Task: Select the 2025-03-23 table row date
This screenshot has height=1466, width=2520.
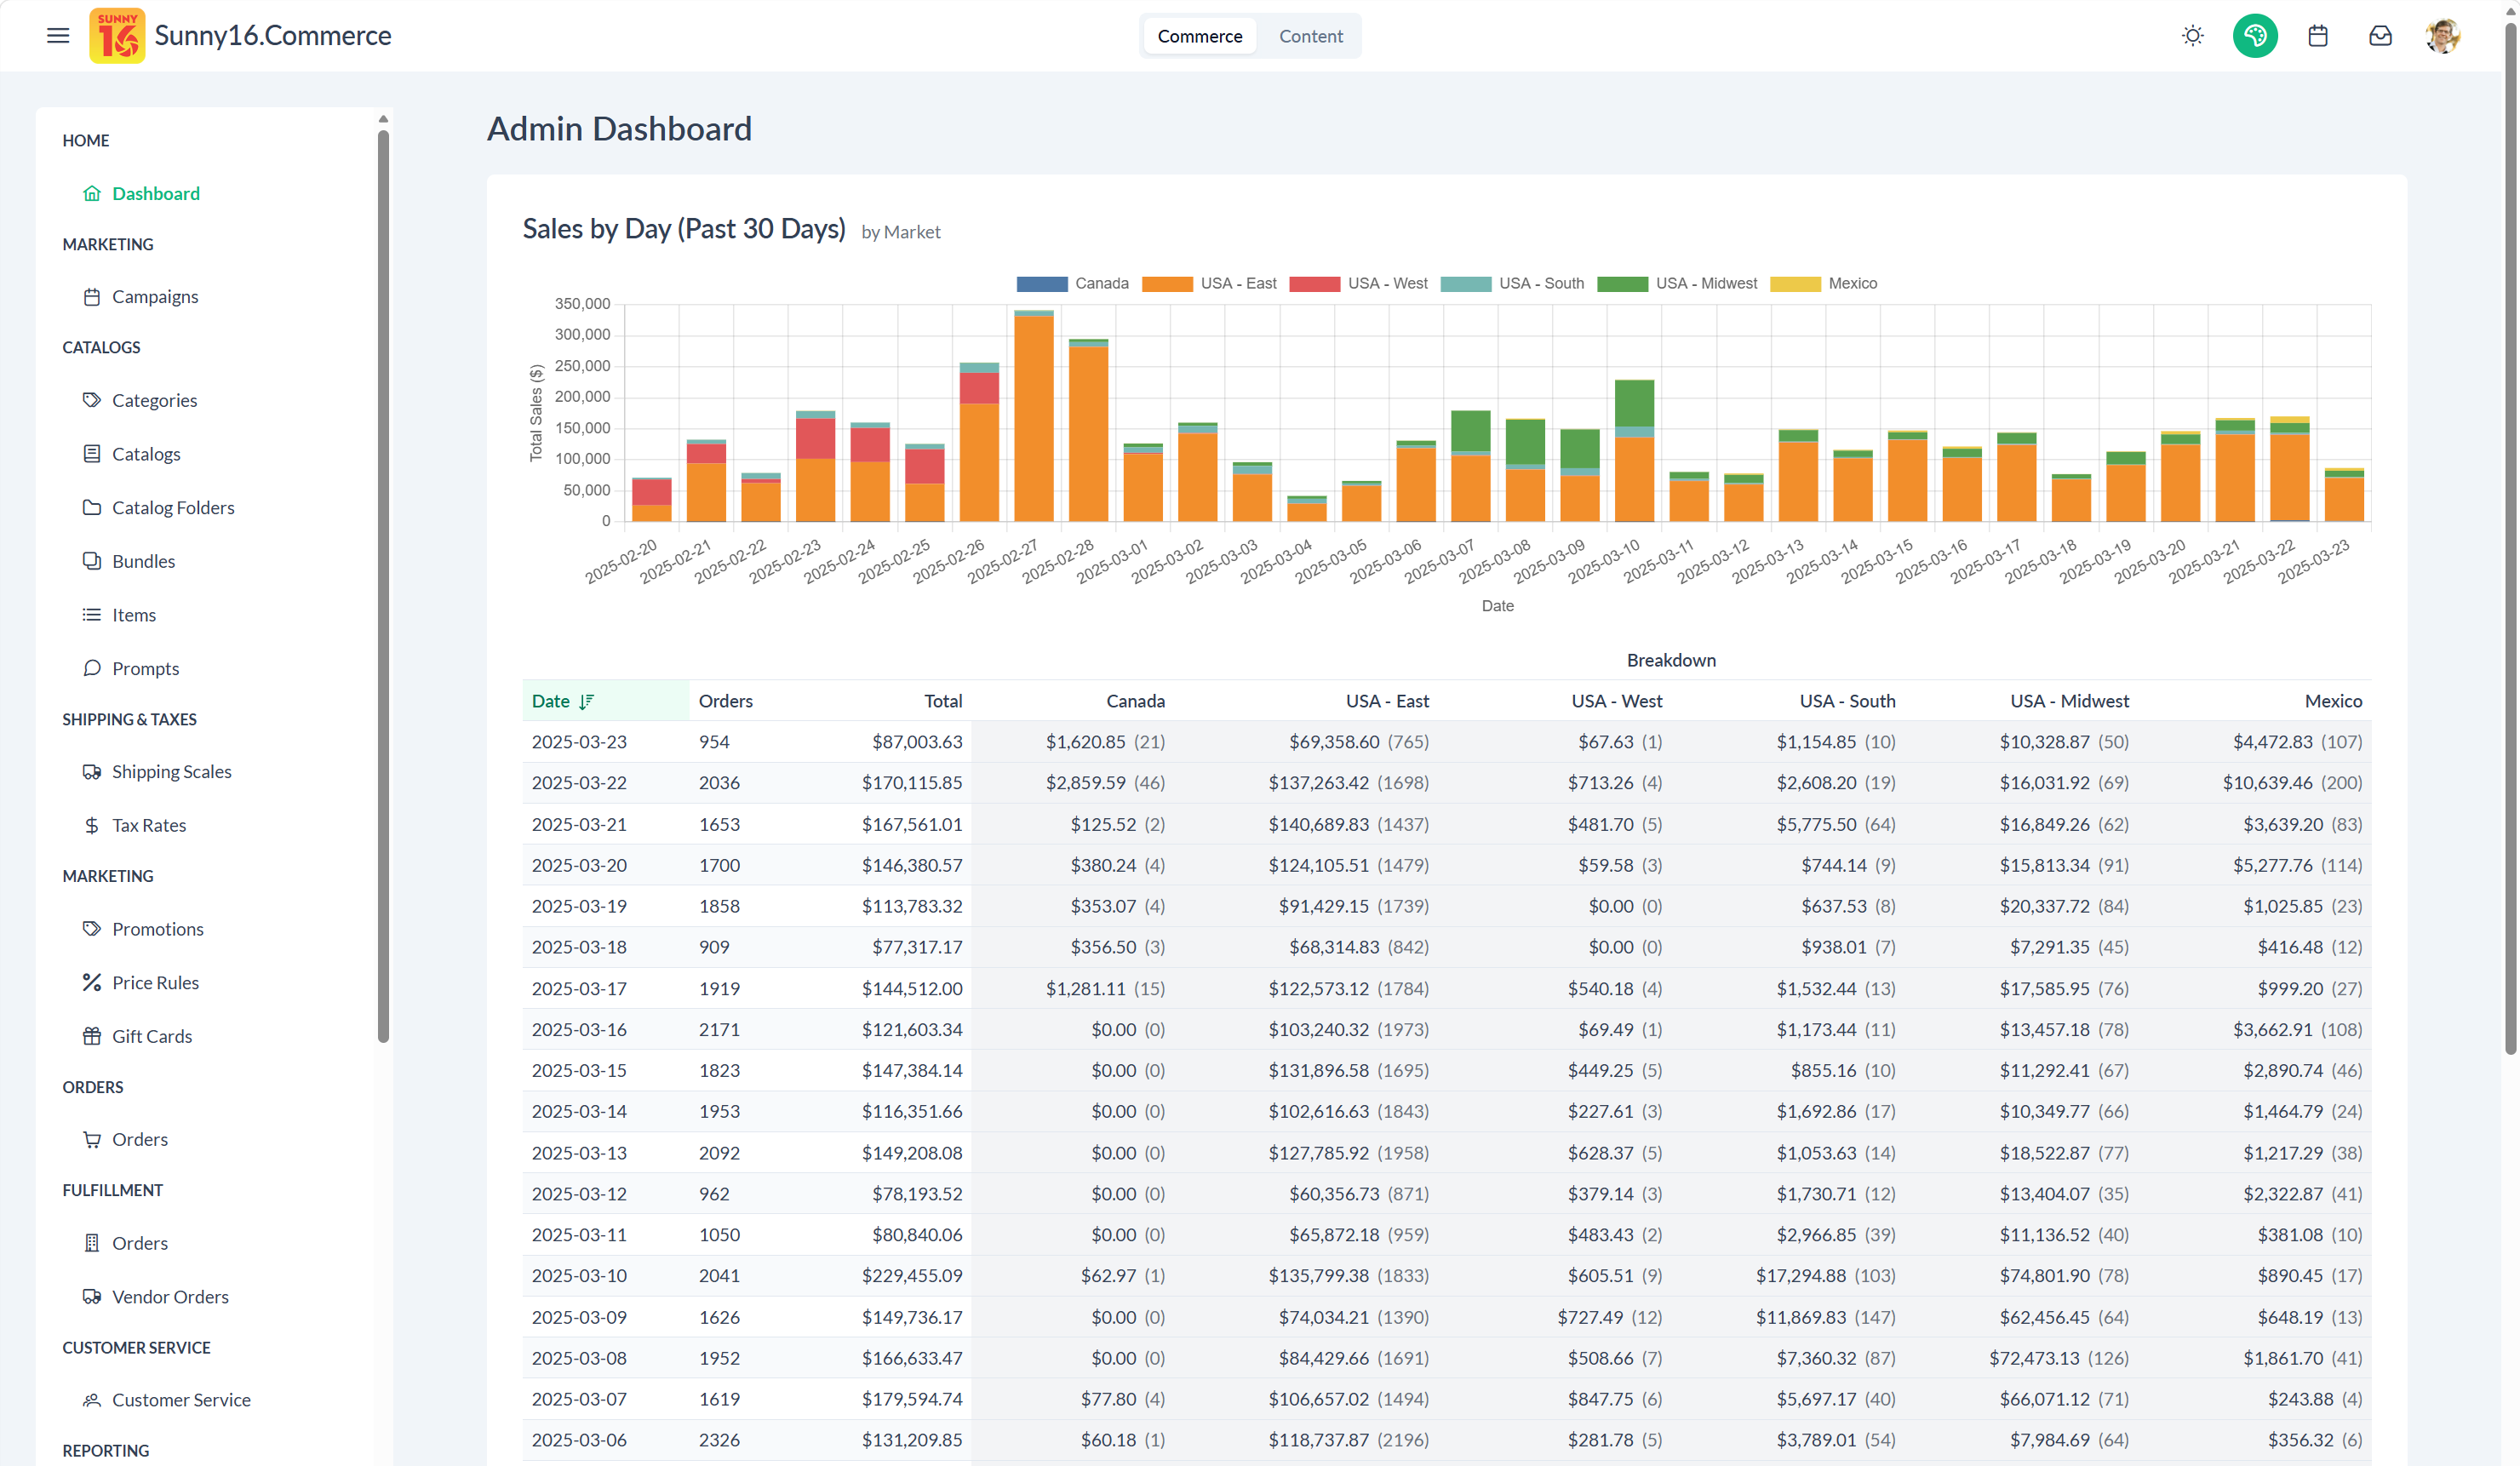Action: 579,742
